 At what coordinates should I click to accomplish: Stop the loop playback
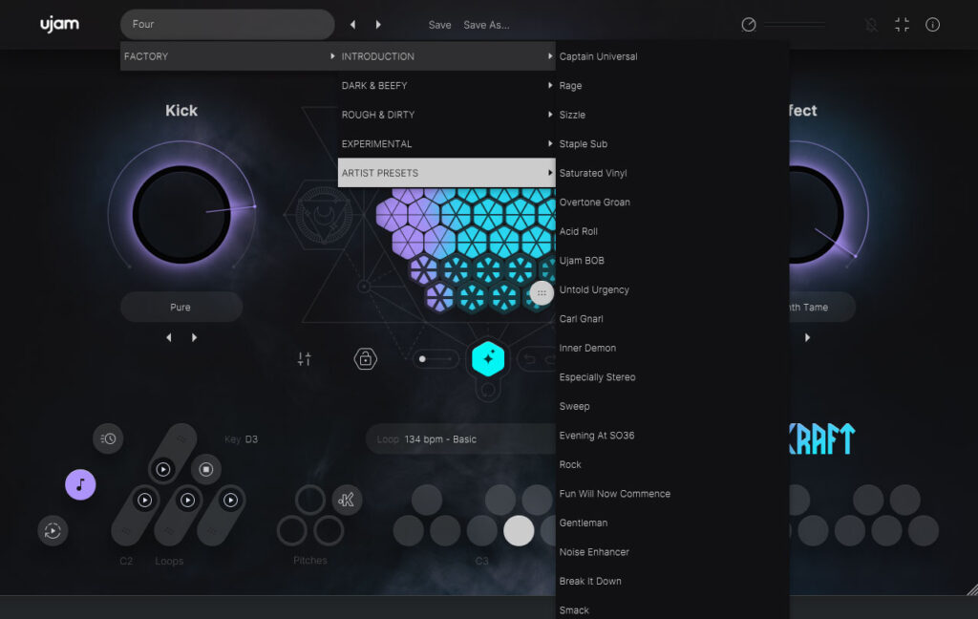(206, 469)
